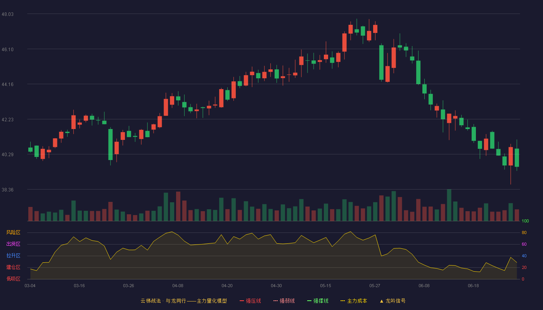Select the magenta 60 indicator axis value
Viewport: 543px width, 310px height.
524,245
